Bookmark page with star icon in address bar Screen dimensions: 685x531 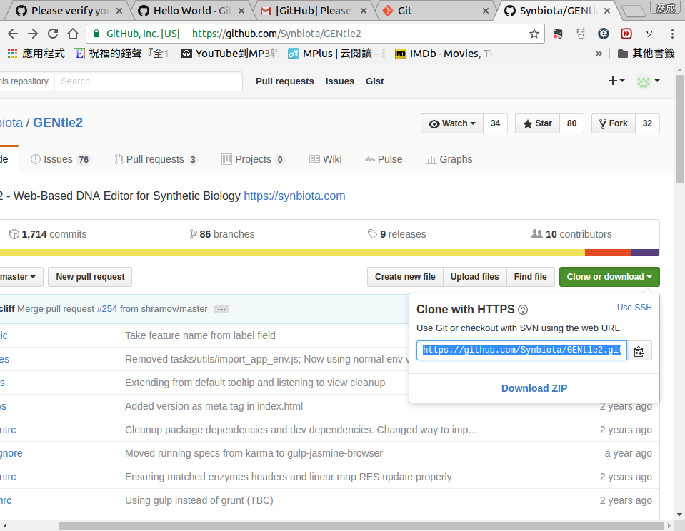(534, 34)
